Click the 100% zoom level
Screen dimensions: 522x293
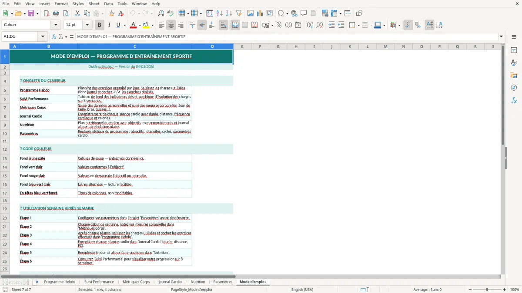(514, 290)
